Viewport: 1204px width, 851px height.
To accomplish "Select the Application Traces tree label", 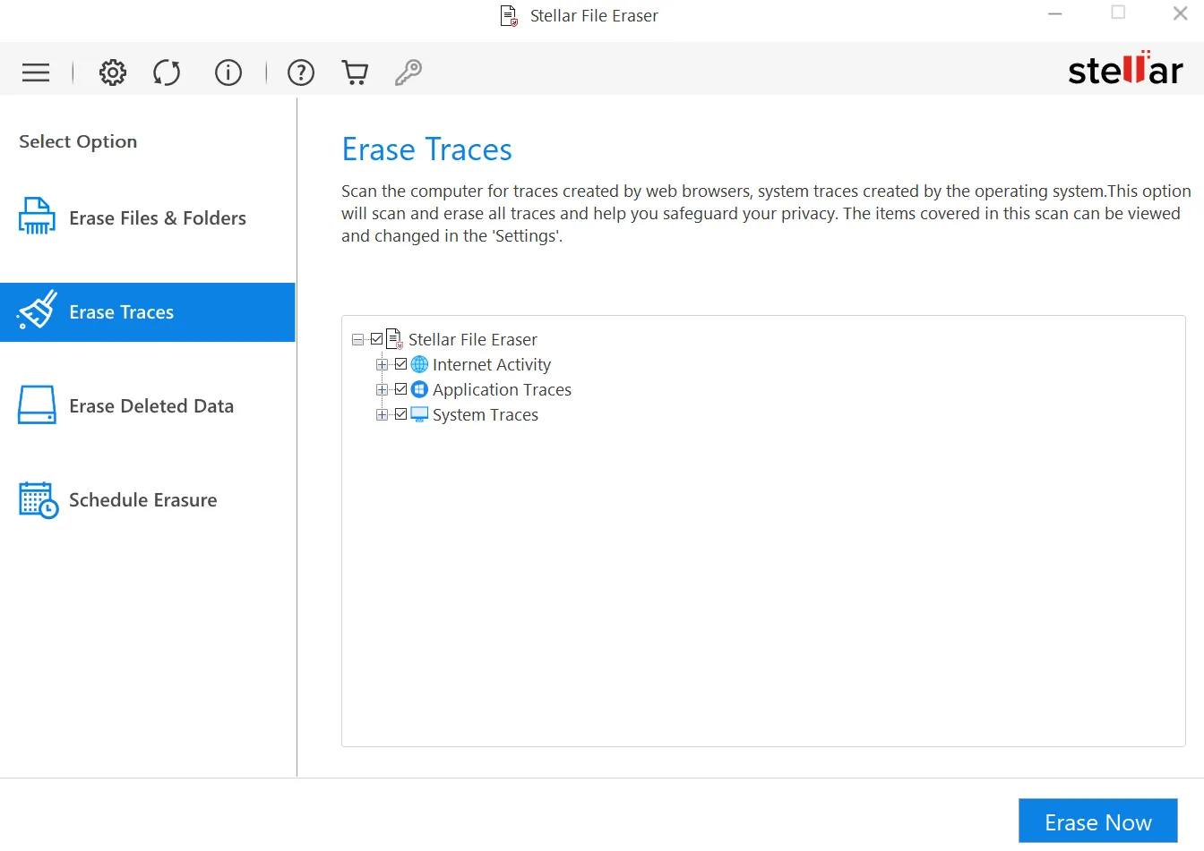I will pos(502,389).
